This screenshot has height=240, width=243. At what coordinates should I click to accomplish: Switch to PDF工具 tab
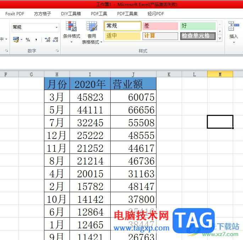99,14
